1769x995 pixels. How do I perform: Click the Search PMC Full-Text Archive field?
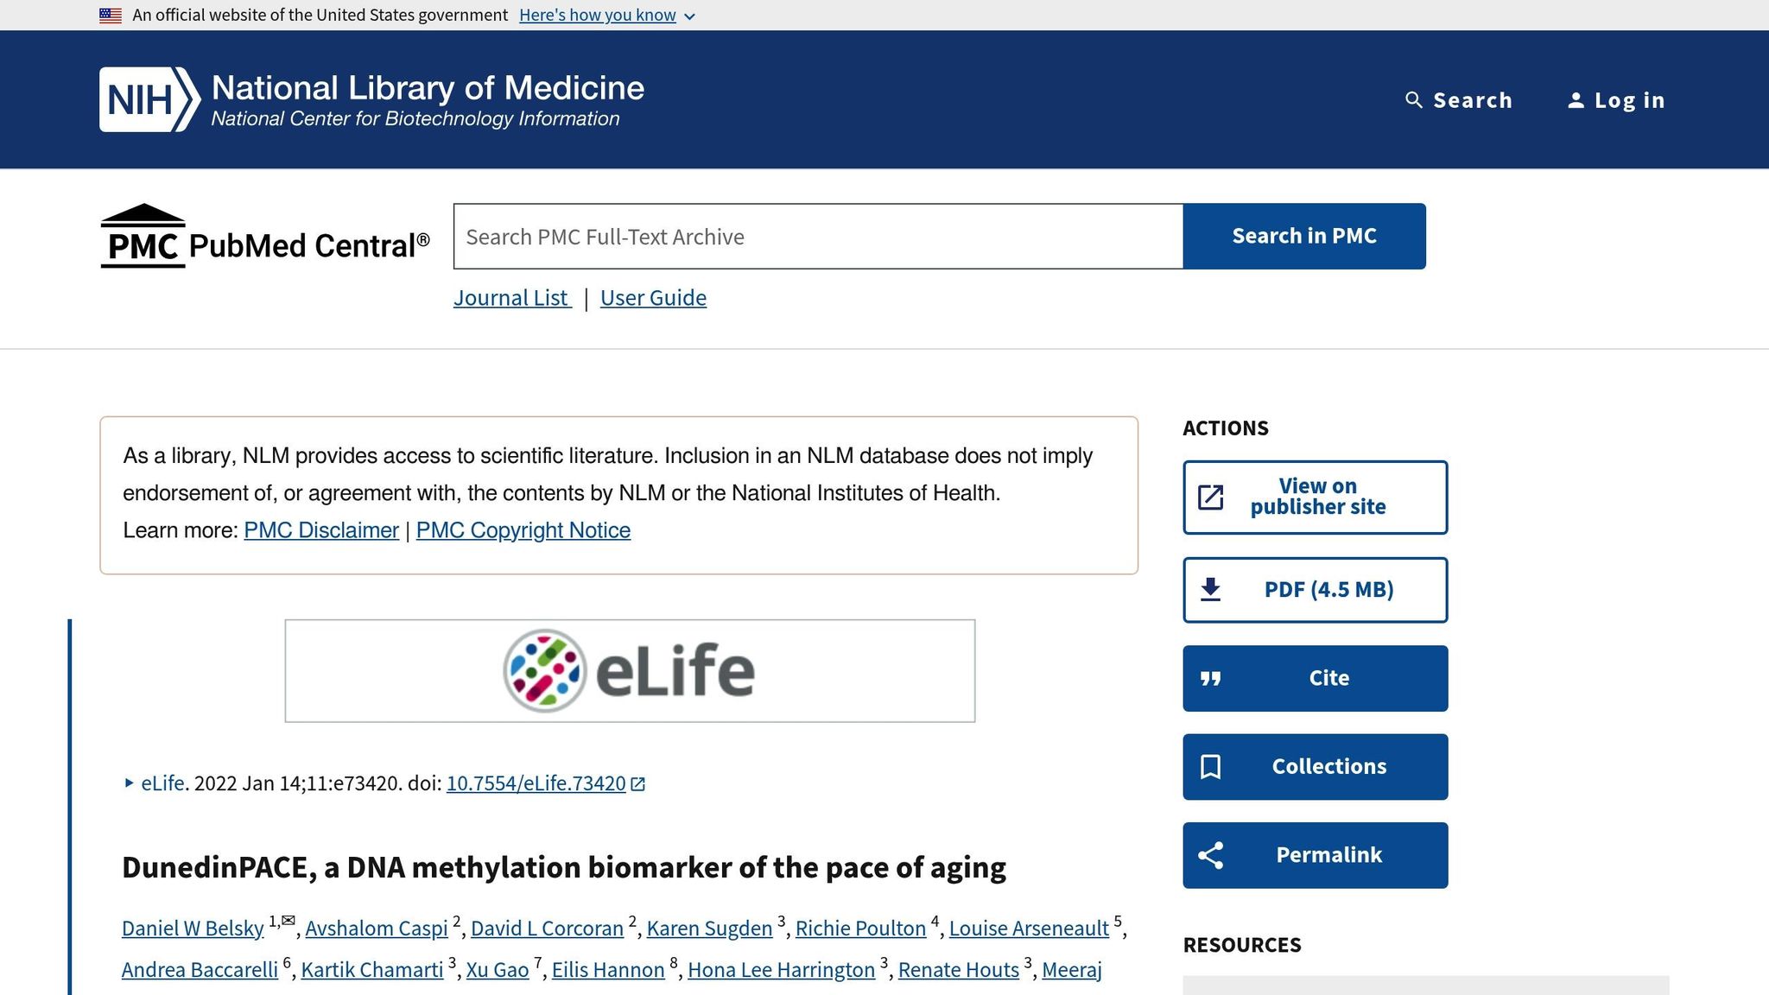[818, 237]
